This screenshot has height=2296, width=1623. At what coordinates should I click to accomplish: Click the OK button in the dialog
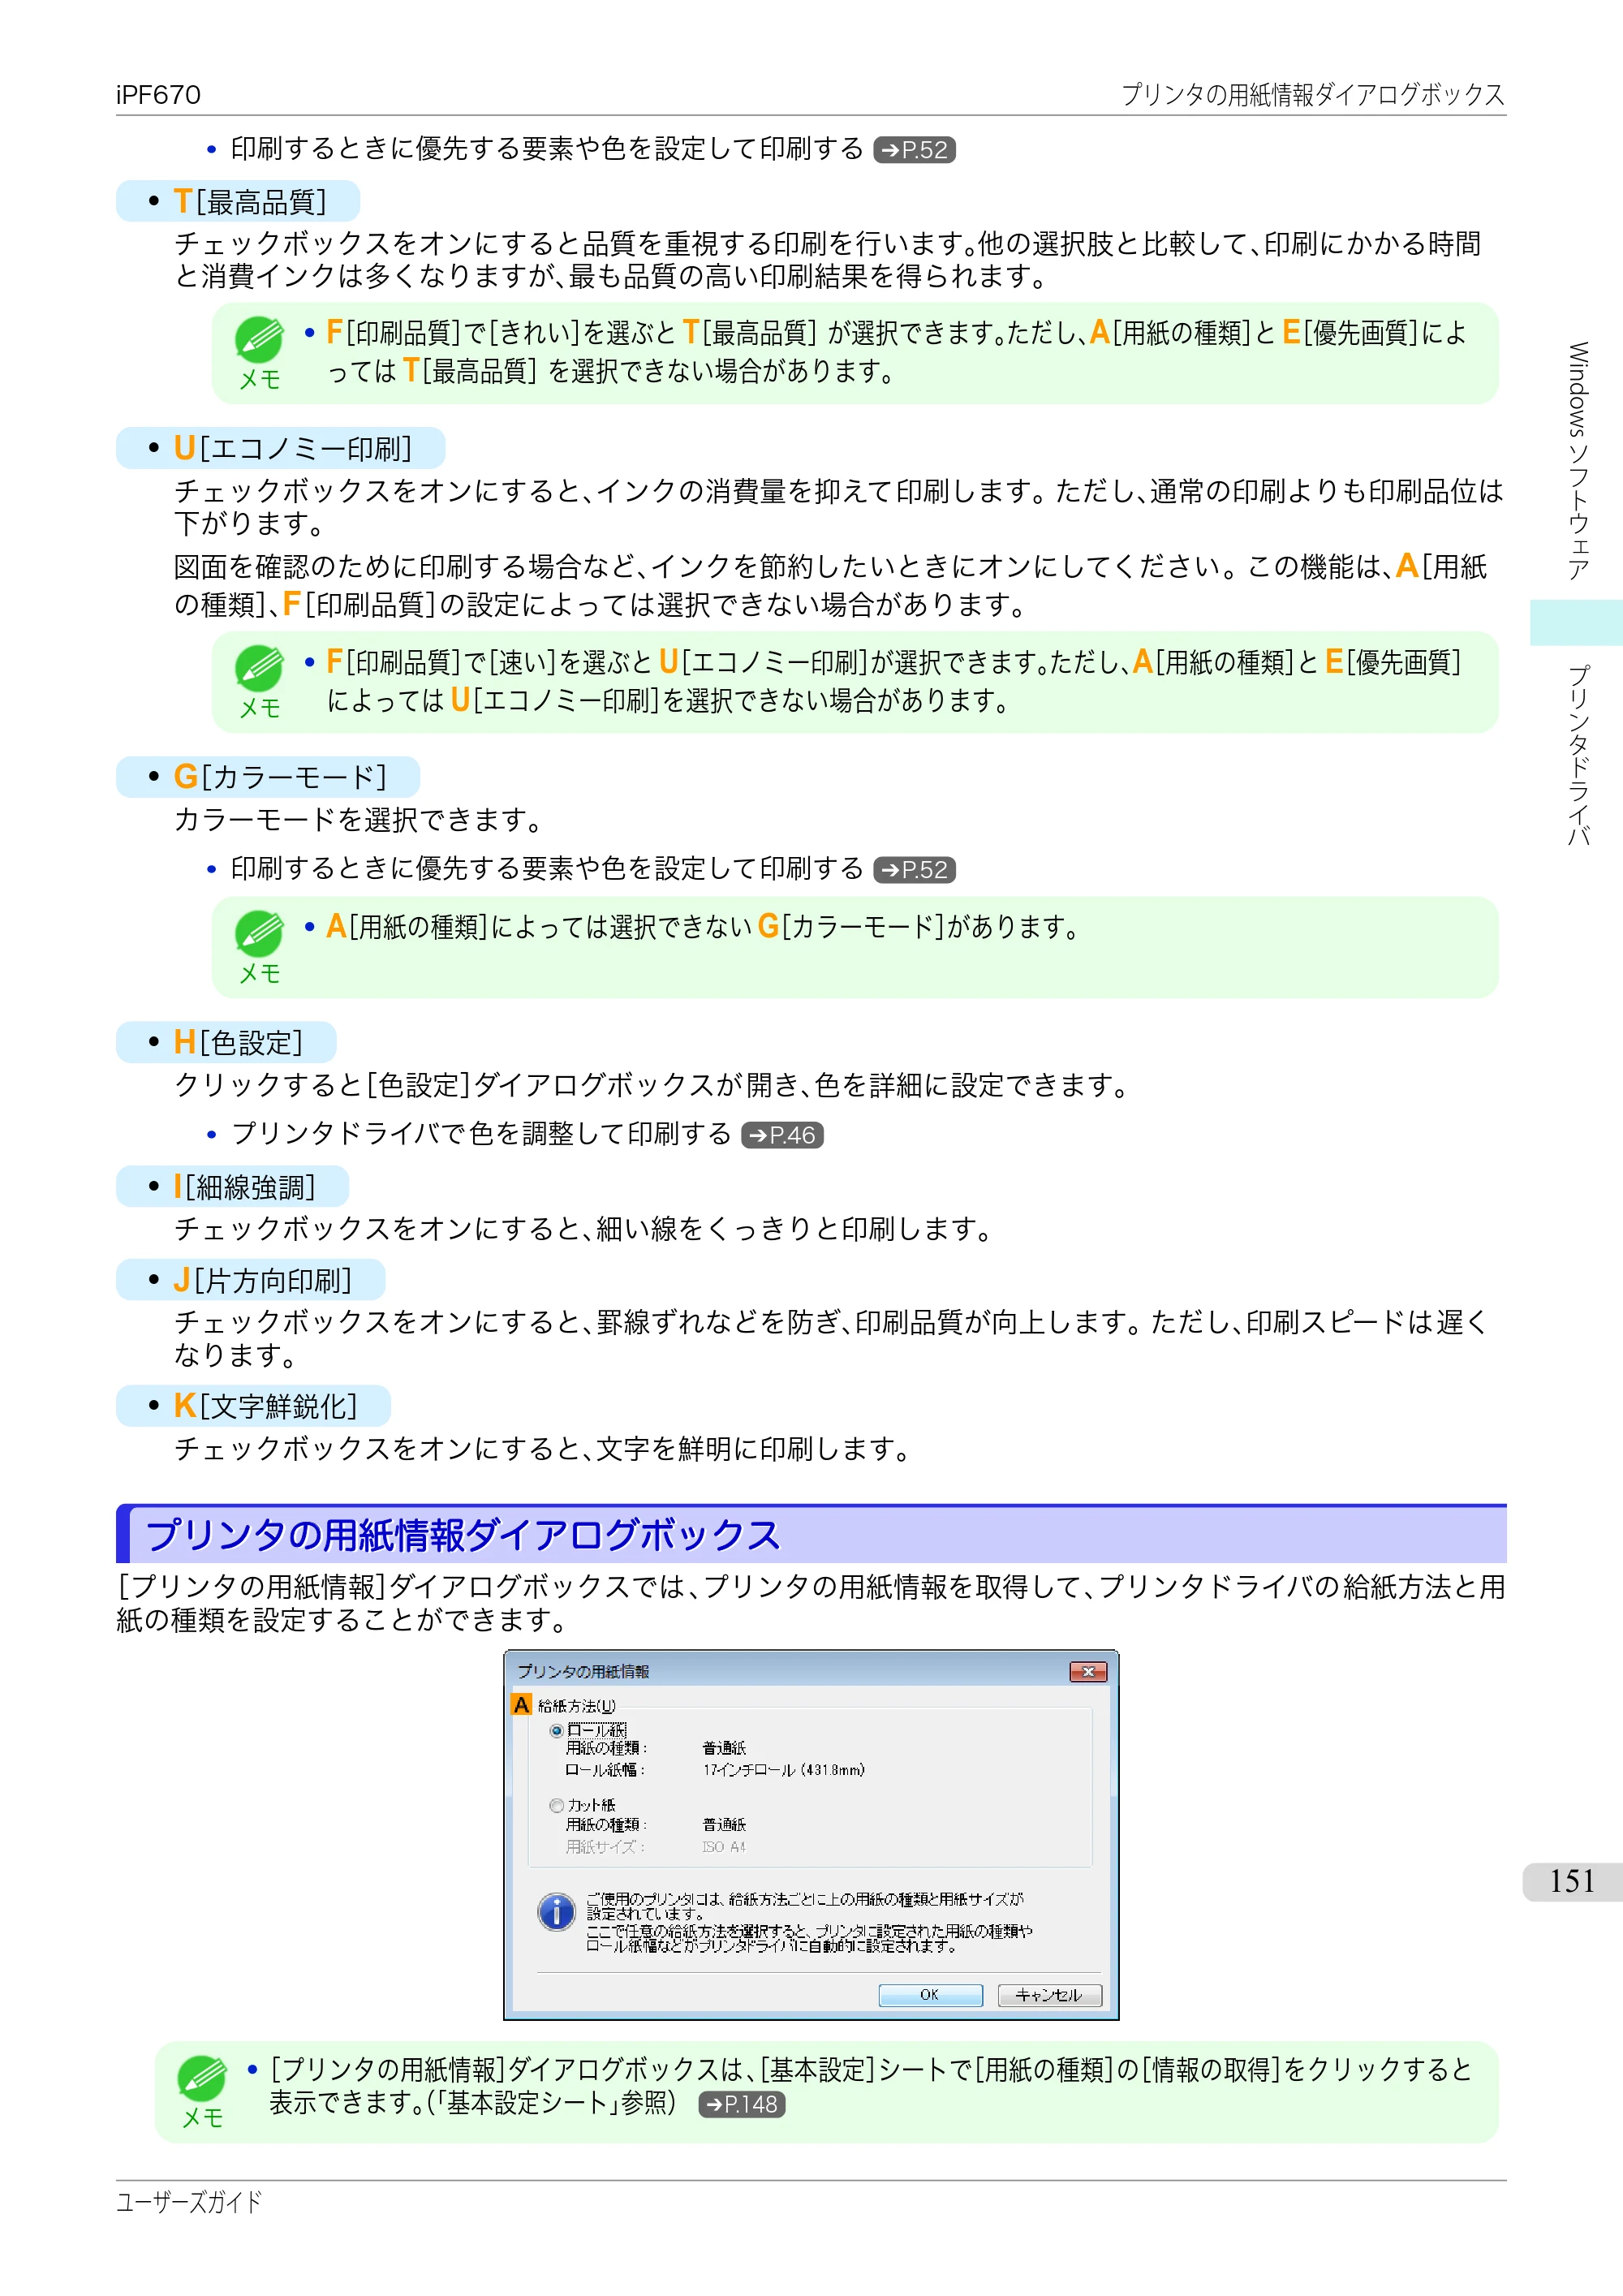(x=930, y=1995)
